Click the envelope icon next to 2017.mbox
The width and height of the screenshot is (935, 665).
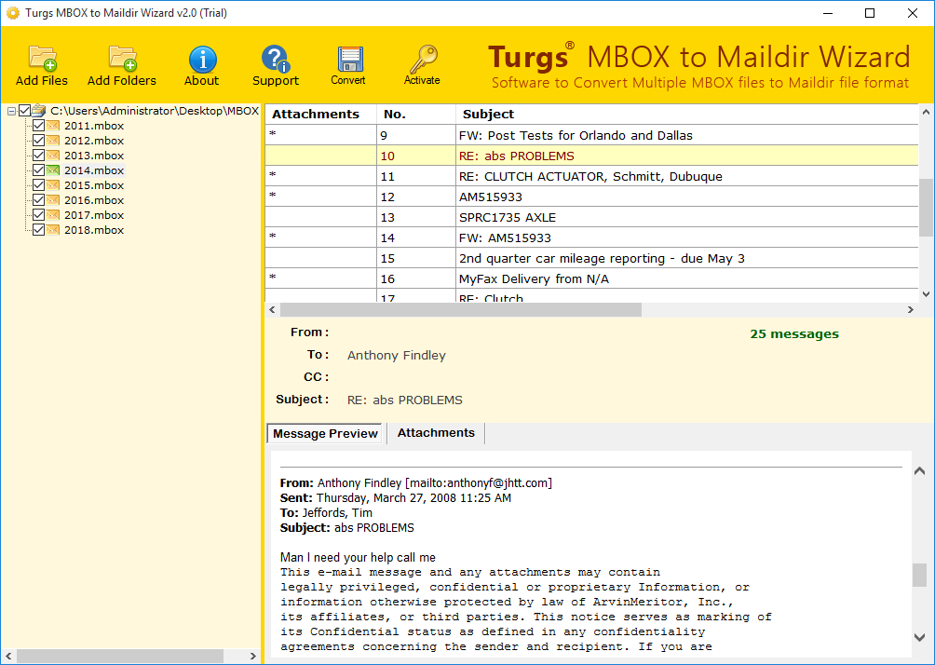[x=53, y=215]
